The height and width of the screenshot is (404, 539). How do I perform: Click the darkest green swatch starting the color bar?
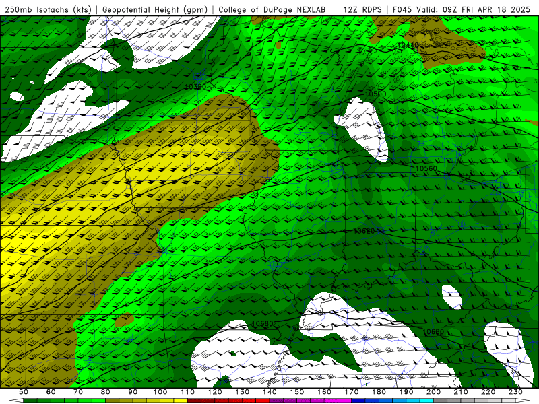30,400
